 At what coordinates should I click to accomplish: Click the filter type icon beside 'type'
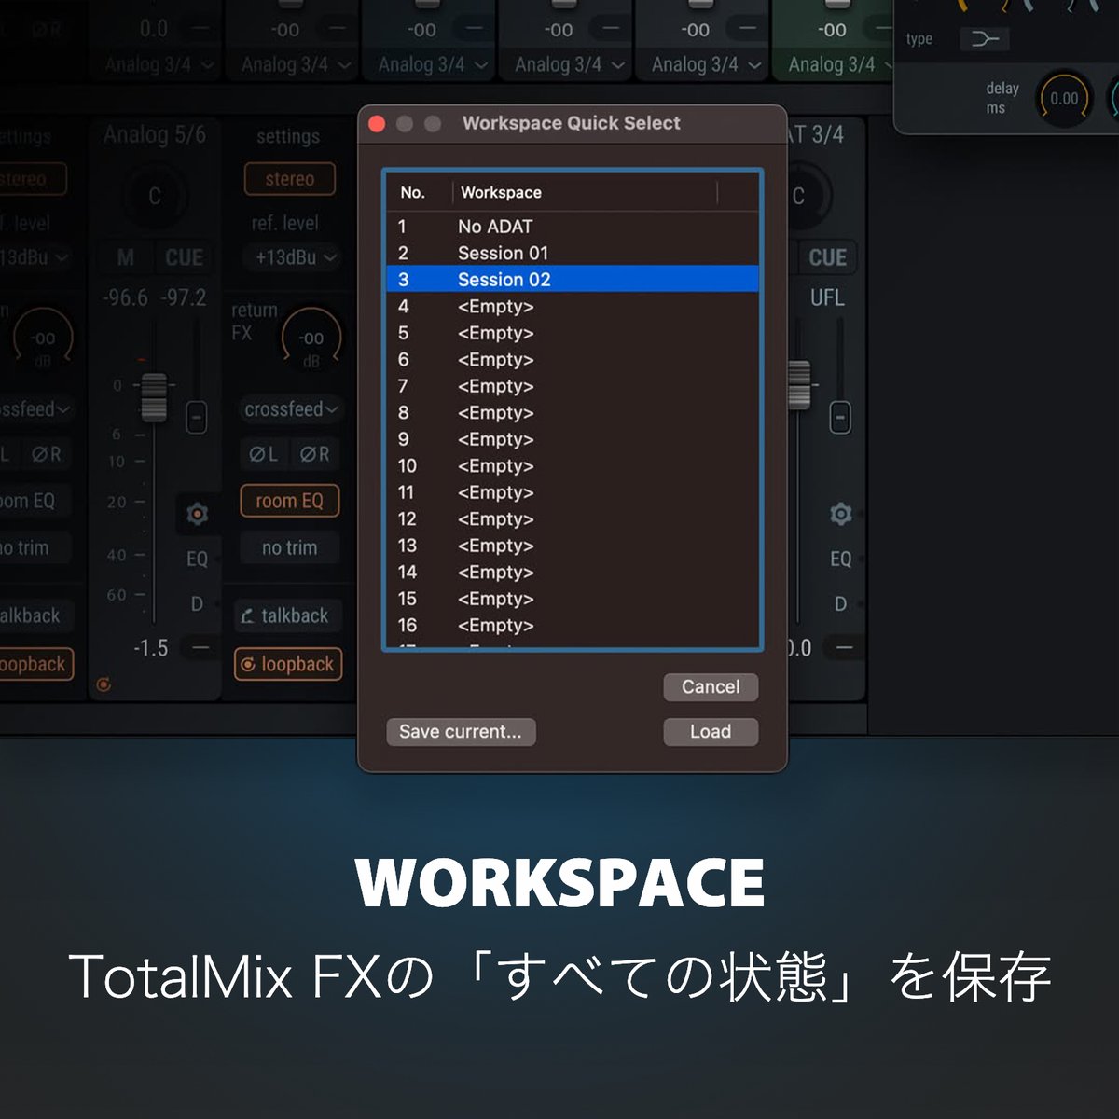coord(984,39)
